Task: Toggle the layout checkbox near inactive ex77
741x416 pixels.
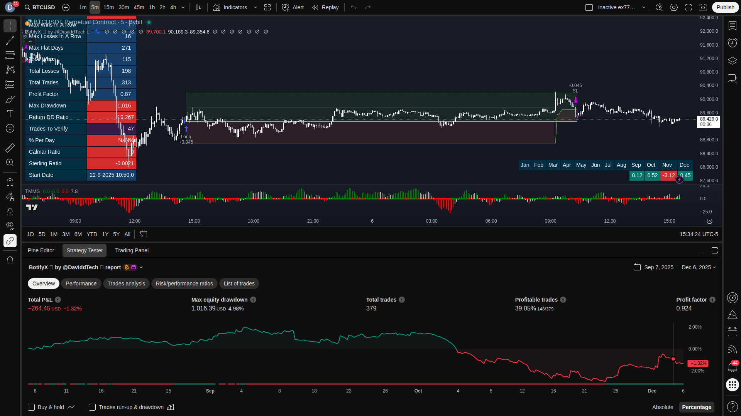Action: tap(589, 7)
